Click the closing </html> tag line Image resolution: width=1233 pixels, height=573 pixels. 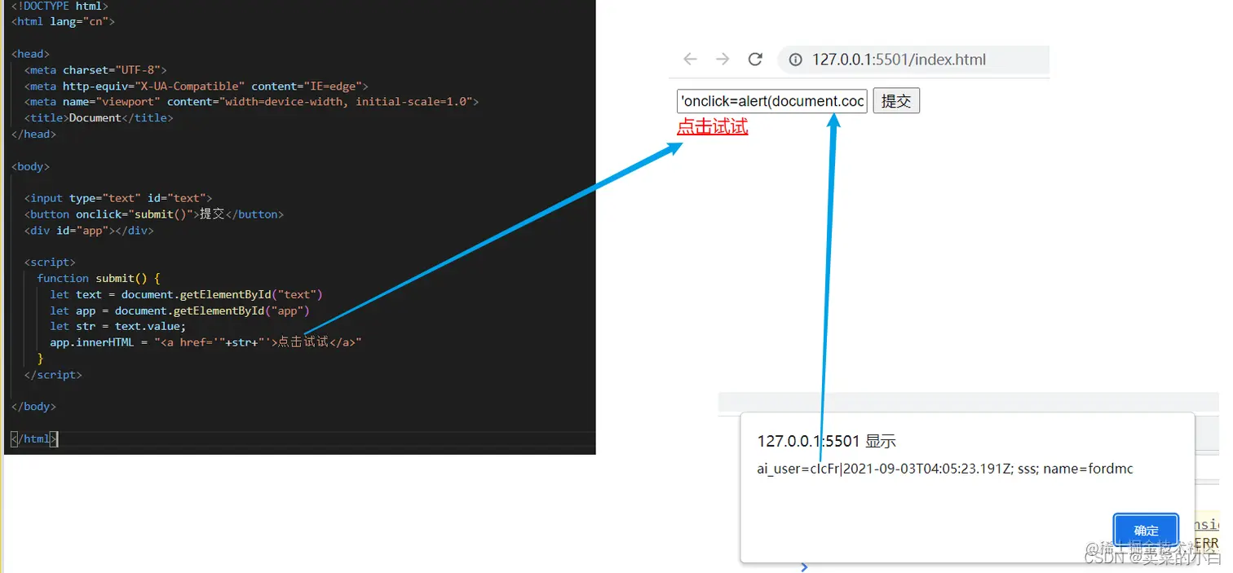[34, 439]
